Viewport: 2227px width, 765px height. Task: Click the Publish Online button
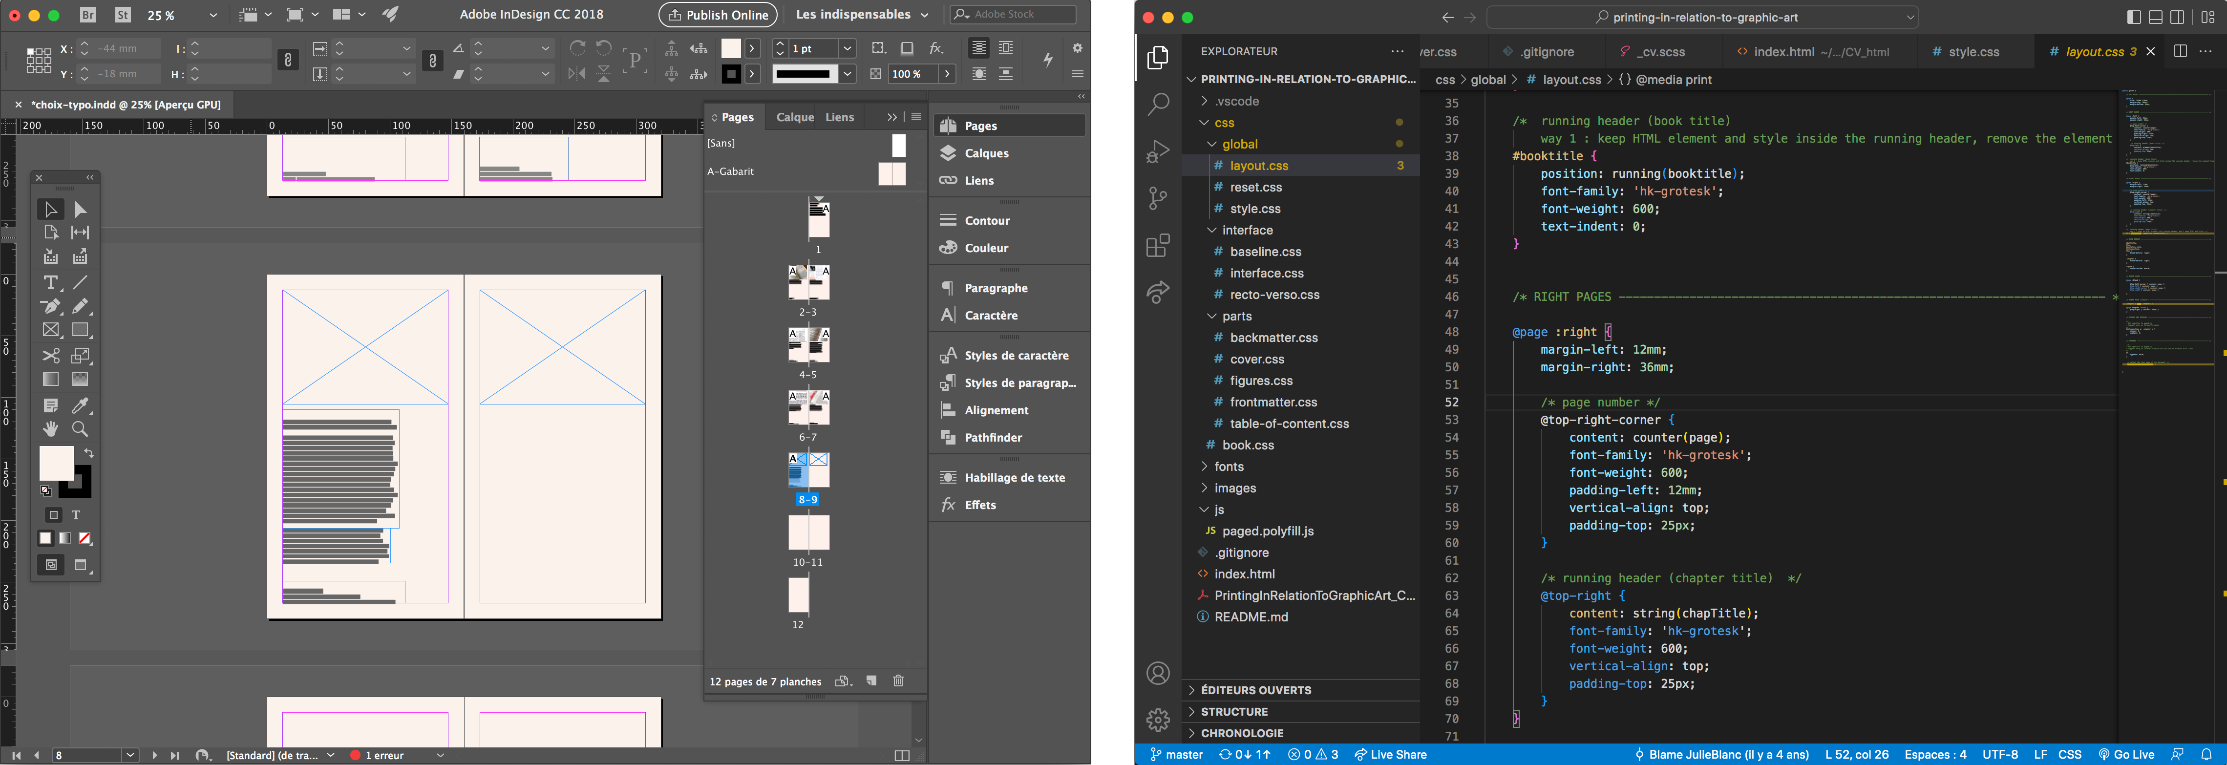click(718, 15)
